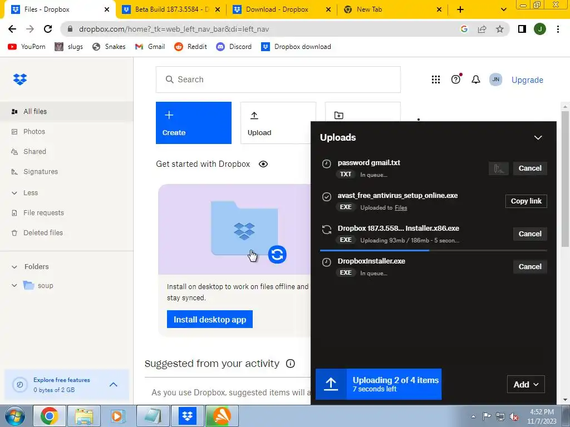Click the sync badge on folder illustration
Screen dimensions: 570x427
277,254
